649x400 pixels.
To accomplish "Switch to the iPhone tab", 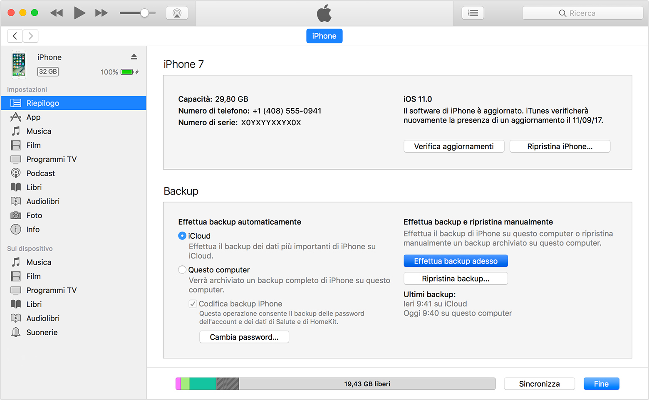I will point(324,36).
